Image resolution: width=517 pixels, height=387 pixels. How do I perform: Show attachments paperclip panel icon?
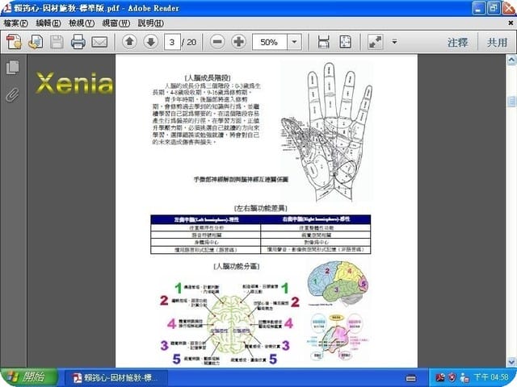tap(13, 95)
